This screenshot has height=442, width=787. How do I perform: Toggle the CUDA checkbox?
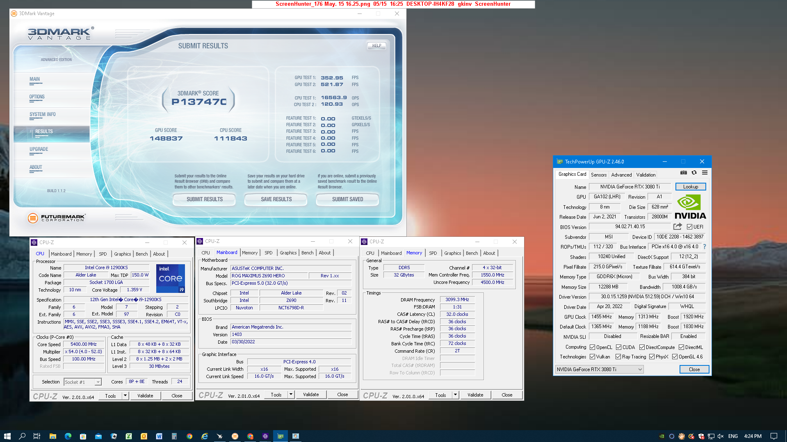pyautogui.click(x=618, y=347)
